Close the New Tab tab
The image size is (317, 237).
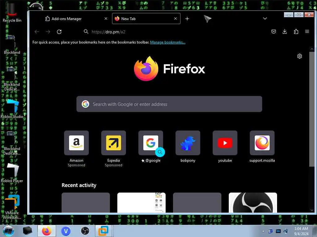point(176,19)
